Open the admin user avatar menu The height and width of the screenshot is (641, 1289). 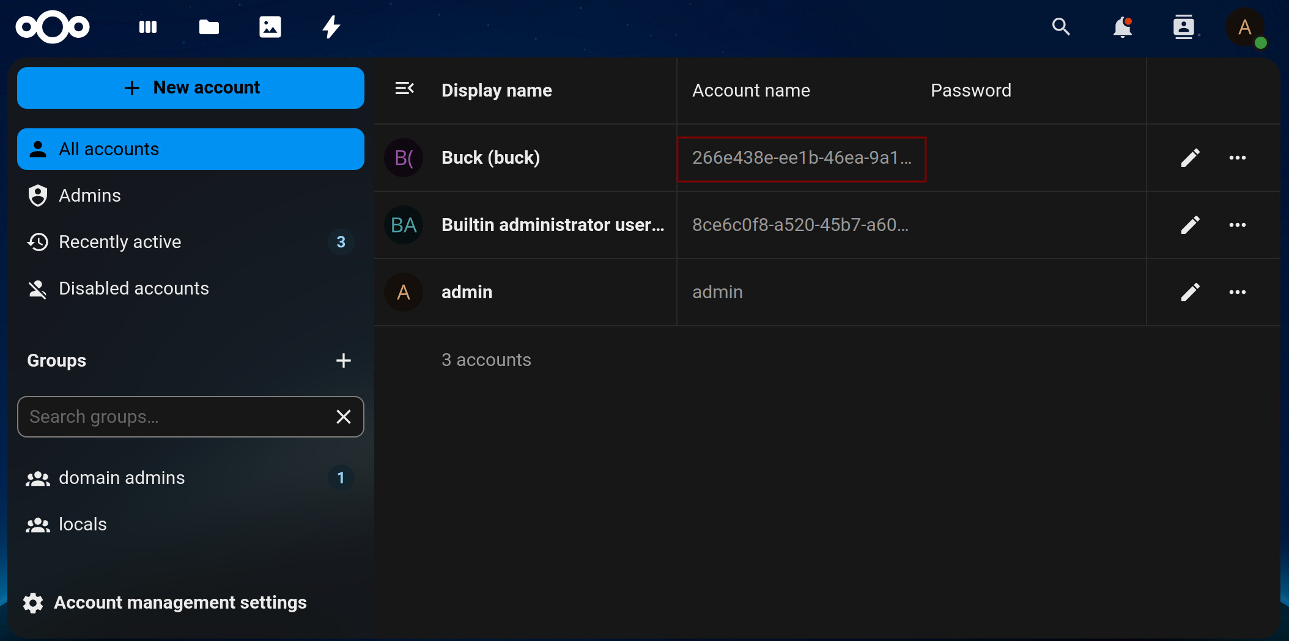coord(1245,27)
